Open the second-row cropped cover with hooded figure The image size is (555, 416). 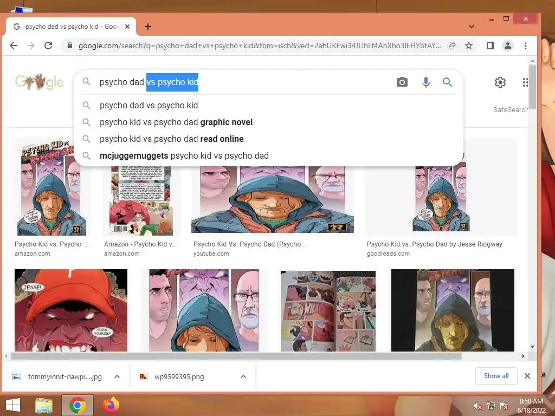coord(204,310)
